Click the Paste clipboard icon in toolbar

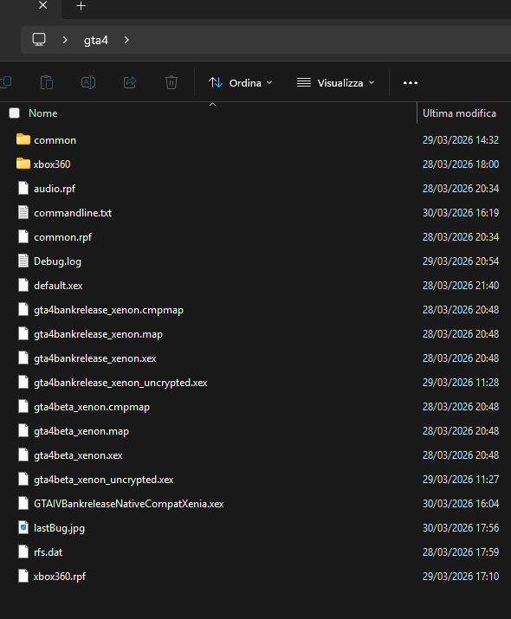click(47, 82)
